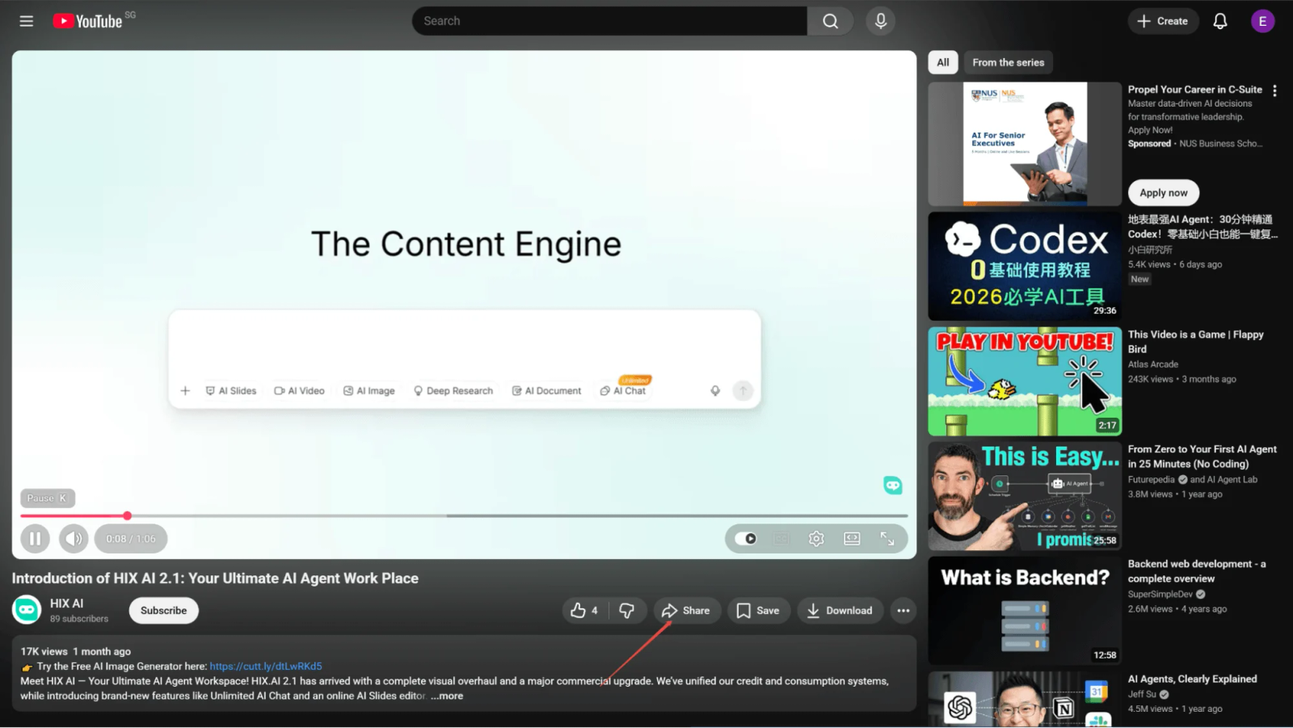Open What is Backend video thumbnail
This screenshot has width=1293, height=728.
click(1025, 611)
